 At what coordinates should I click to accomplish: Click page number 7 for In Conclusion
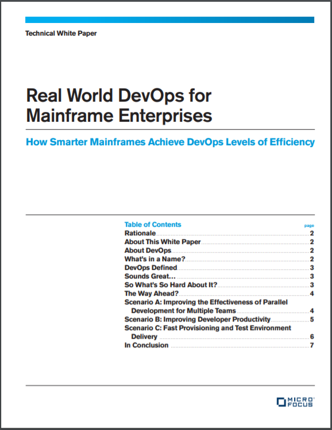point(312,345)
